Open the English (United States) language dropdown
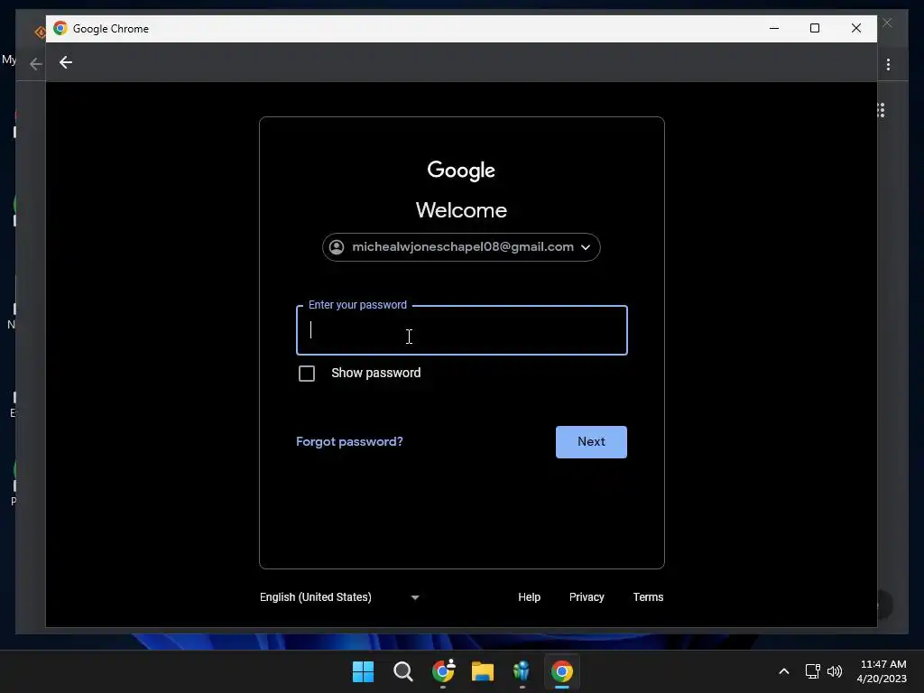The image size is (924, 693). [339, 597]
